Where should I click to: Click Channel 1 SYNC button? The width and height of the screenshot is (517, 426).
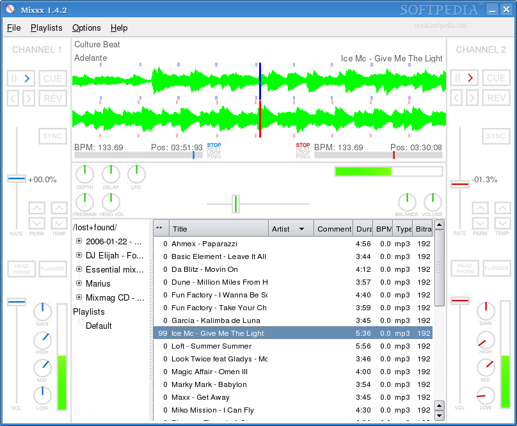click(52, 136)
